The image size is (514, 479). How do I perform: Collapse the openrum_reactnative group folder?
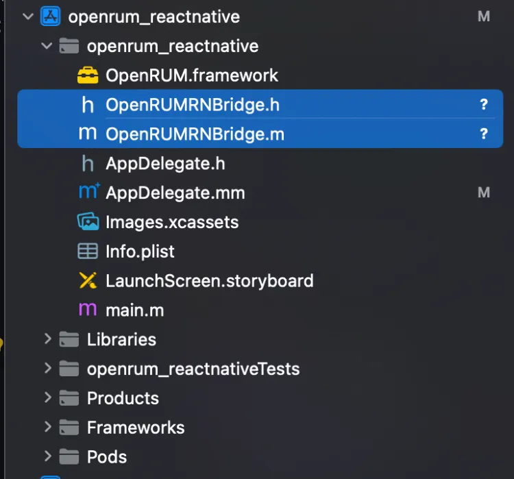(x=47, y=46)
